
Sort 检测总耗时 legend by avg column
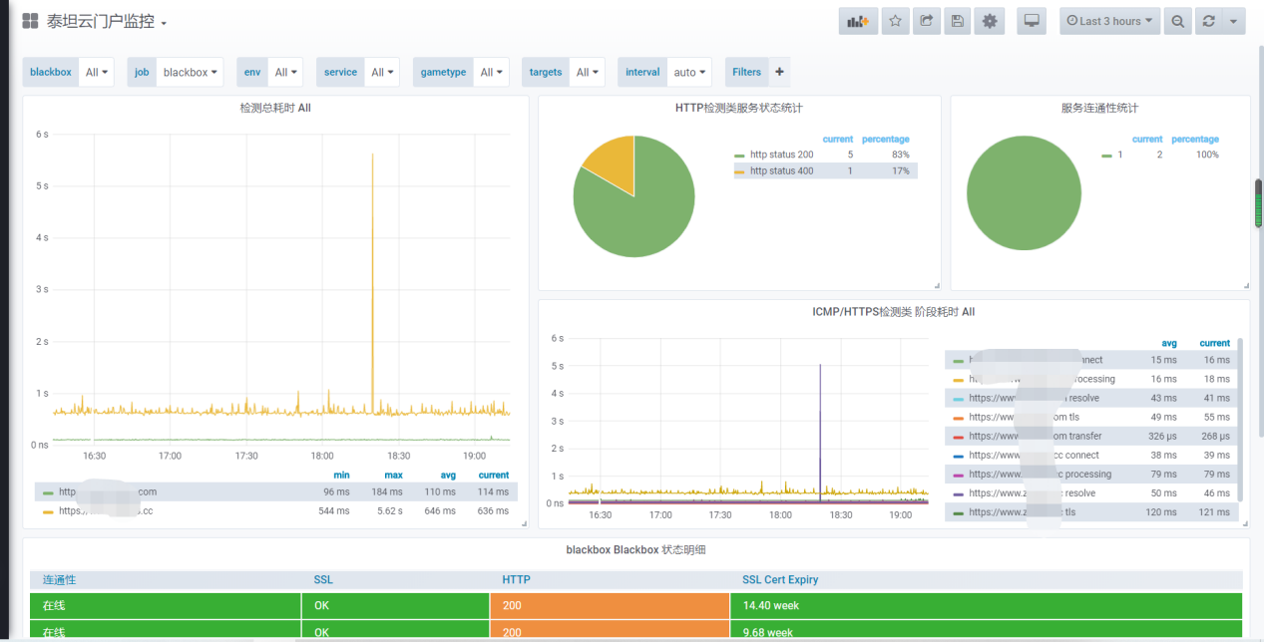448,475
